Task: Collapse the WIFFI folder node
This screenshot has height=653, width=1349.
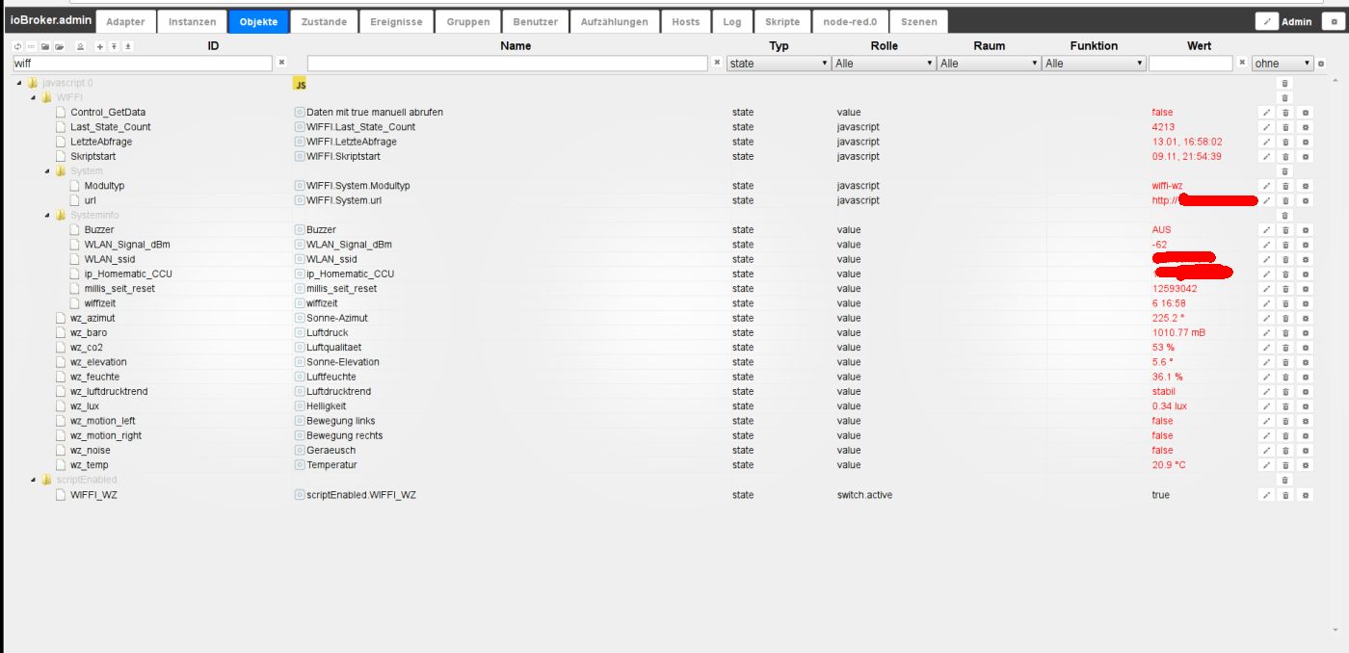Action: click(33, 98)
